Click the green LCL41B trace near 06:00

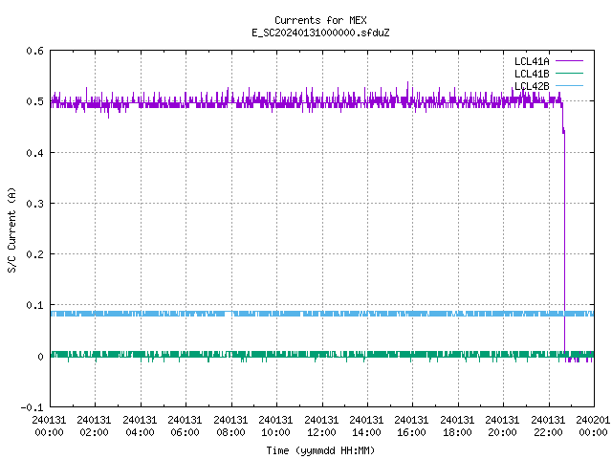pyautogui.click(x=186, y=355)
